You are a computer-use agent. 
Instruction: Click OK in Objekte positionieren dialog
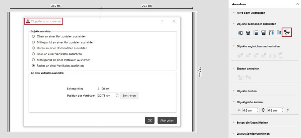click(150, 120)
